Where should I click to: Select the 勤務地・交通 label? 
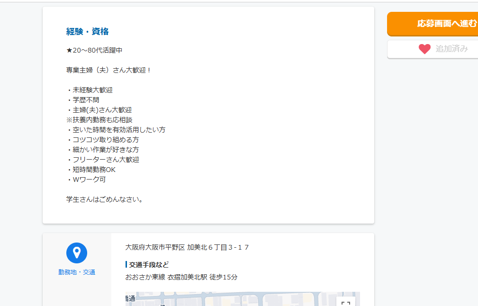77,272
